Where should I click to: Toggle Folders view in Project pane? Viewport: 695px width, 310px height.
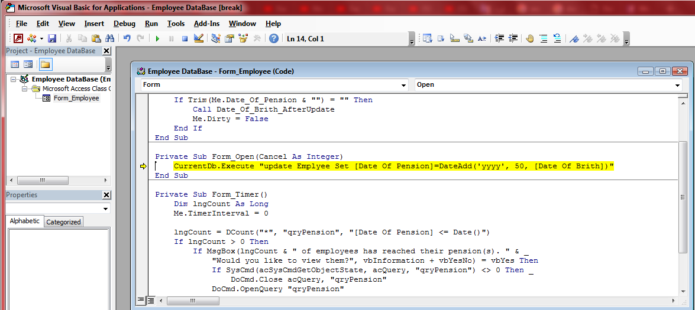(45, 64)
